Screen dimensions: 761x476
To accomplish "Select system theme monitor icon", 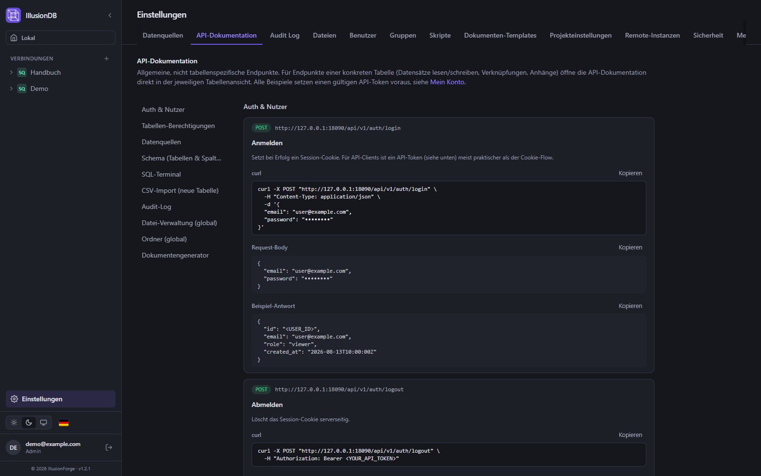I will [44, 423].
